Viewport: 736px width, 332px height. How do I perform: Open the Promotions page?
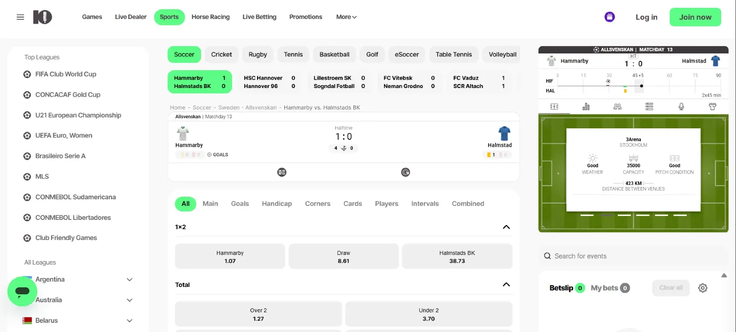pyautogui.click(x=306, y=17)
